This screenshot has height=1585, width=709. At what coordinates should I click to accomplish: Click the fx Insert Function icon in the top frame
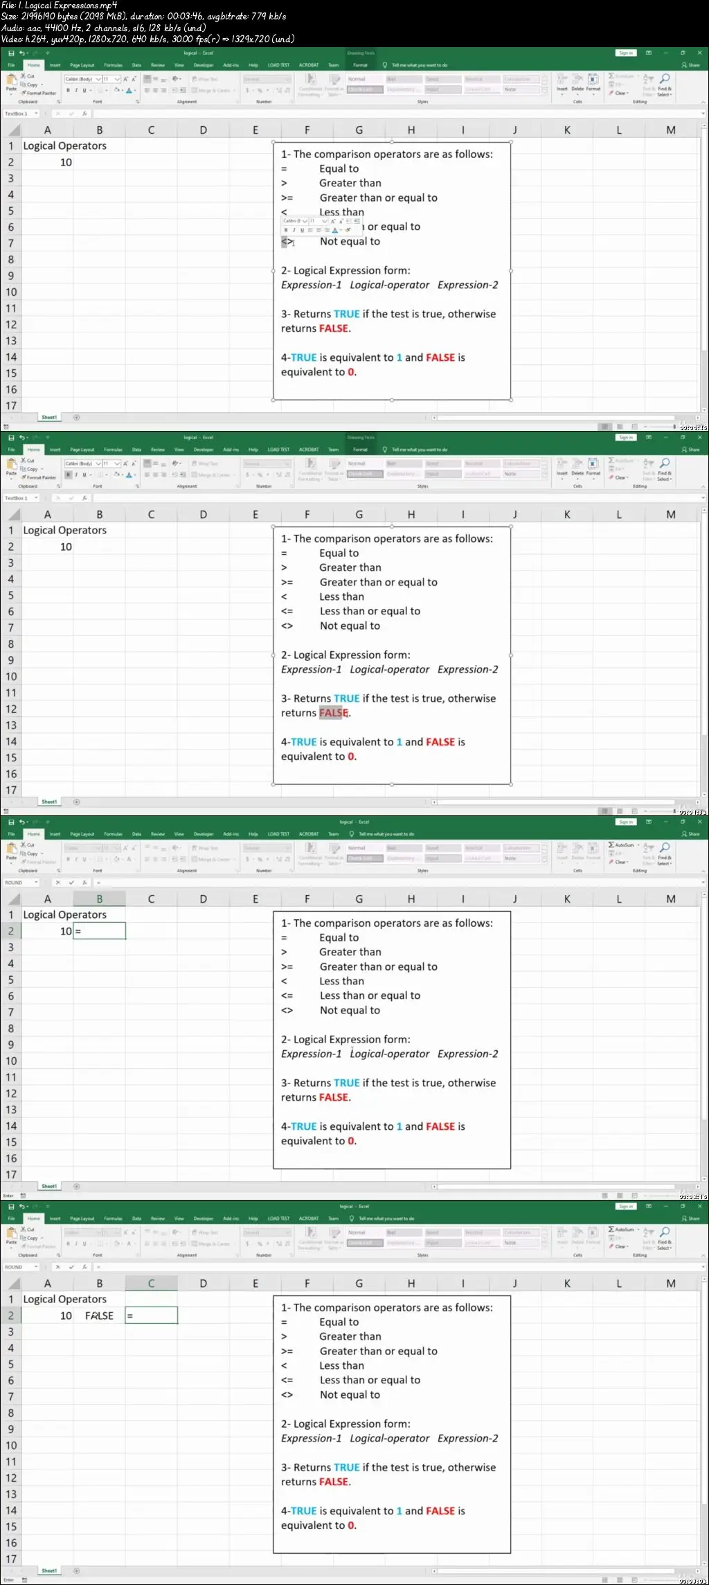point(84,114)
